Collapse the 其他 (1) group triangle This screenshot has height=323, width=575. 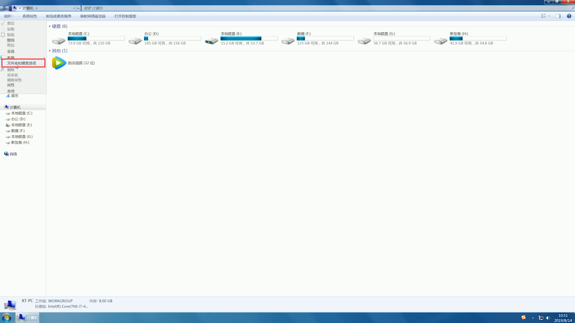50,51
